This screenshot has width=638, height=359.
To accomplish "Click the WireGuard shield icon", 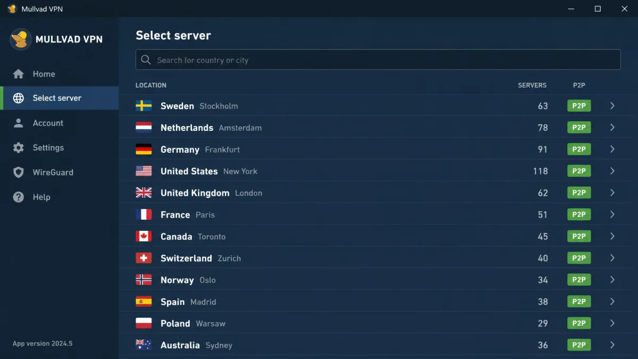I will pyautogui.click(x=19, y=172).
